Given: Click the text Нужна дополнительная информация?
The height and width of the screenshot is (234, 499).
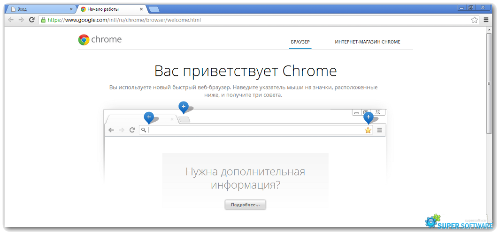Looking at the screenshot, I should [246, 178].
